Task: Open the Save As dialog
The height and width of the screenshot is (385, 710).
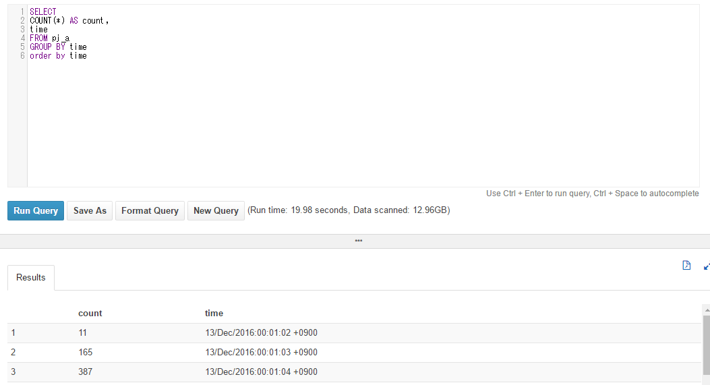Action: [x=90, y=210]
